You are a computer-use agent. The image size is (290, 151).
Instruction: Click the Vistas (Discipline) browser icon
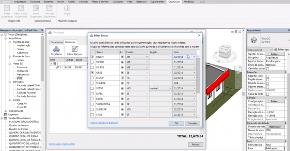coord(6,34)
